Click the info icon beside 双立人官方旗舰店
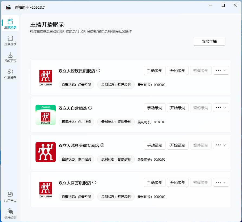The height and width of the screenshot is (222, 242). pos(94,182)
